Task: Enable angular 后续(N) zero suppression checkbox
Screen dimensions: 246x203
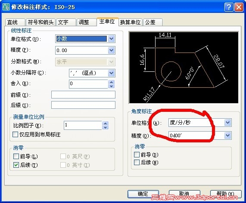Action: [x=137, y=162]
